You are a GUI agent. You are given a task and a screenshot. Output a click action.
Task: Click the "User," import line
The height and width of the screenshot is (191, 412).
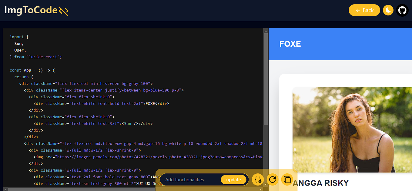click(x=20, y=50)
